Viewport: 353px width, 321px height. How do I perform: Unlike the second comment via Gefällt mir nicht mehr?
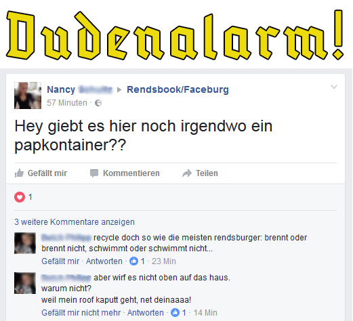(x=81, y=313)
